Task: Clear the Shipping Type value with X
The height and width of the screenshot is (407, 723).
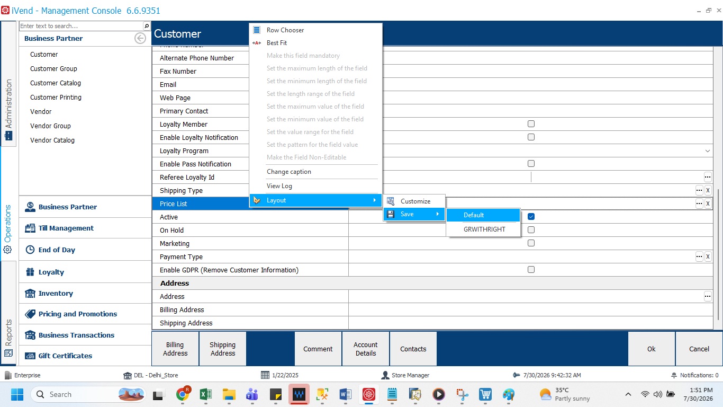Action: [x=708, y=190]
